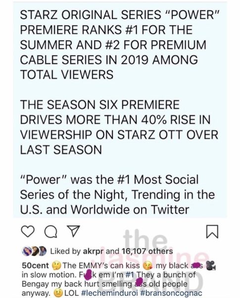The height and width of the screenshot is (298, 240).
Task: Tap the heart like icon
Action: pos(28,231)
